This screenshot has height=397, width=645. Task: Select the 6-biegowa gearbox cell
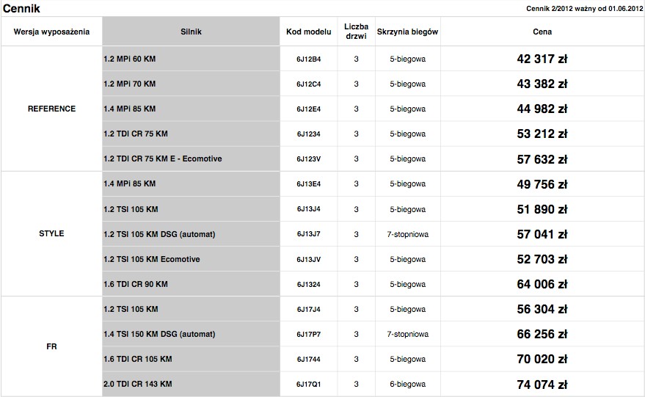pyautogui.click(x=407, y=384)
